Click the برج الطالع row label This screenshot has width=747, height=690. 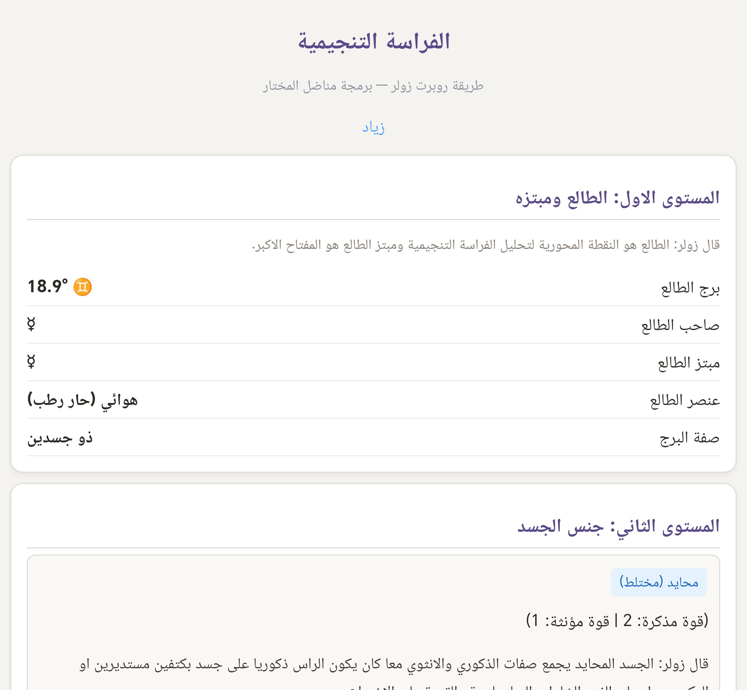(690, 288)
